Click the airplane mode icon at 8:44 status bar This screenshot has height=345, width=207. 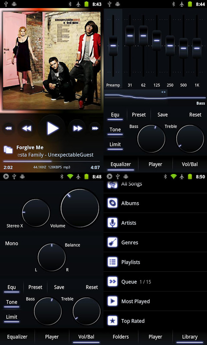[182, 4]
